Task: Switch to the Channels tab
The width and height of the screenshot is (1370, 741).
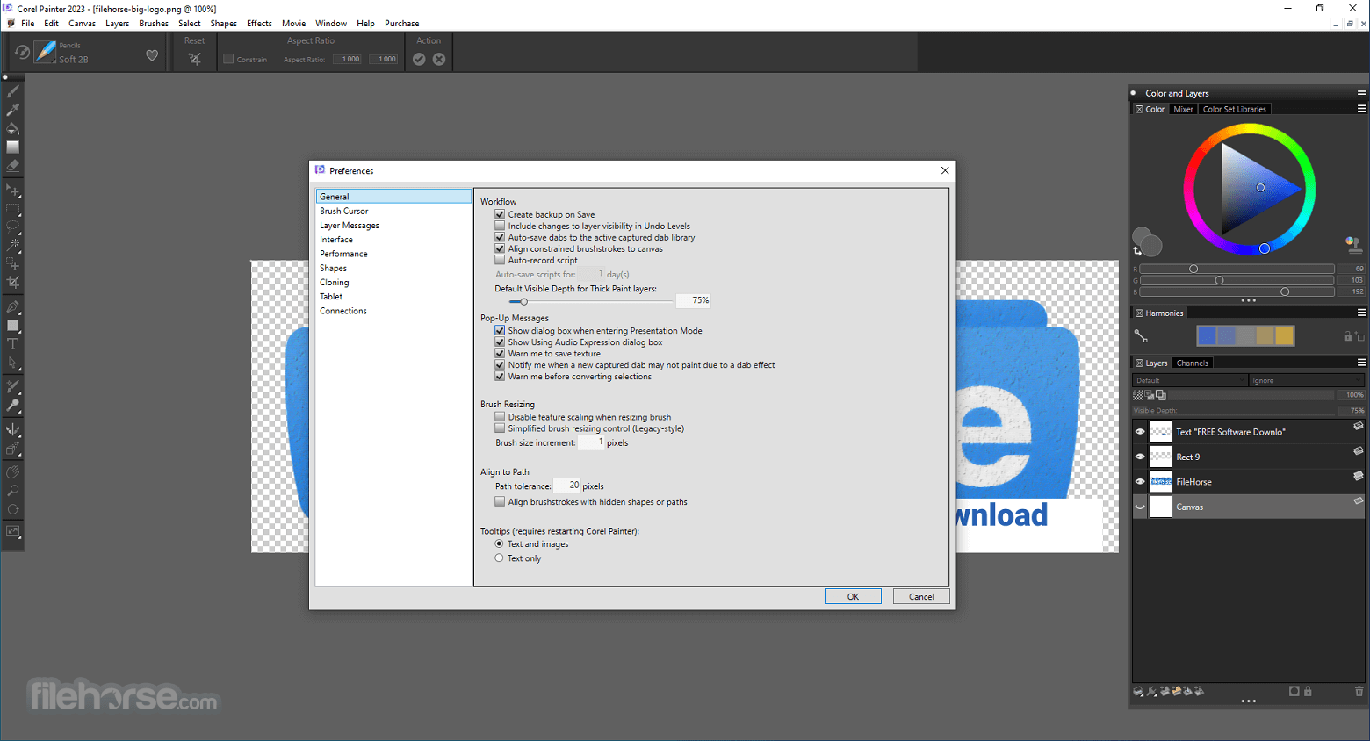Action: click(1192, 363)
